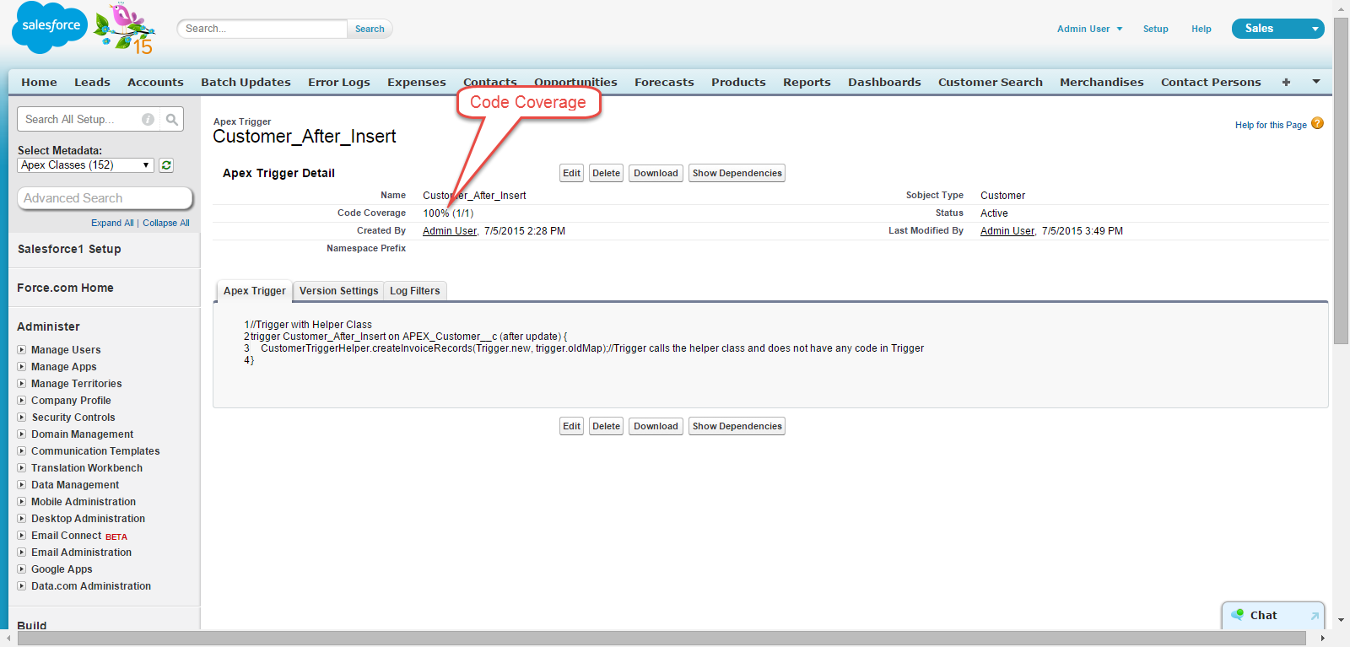Switch to the Version Settings tab
Viewport: 1350px width, 647px height.
click(x=338, y=291)
